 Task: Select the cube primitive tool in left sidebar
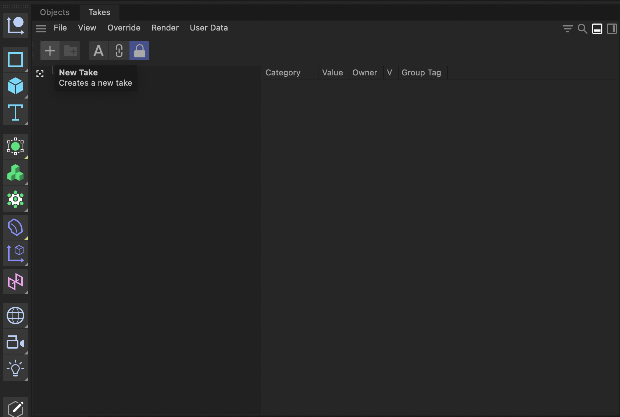(15, 86)
